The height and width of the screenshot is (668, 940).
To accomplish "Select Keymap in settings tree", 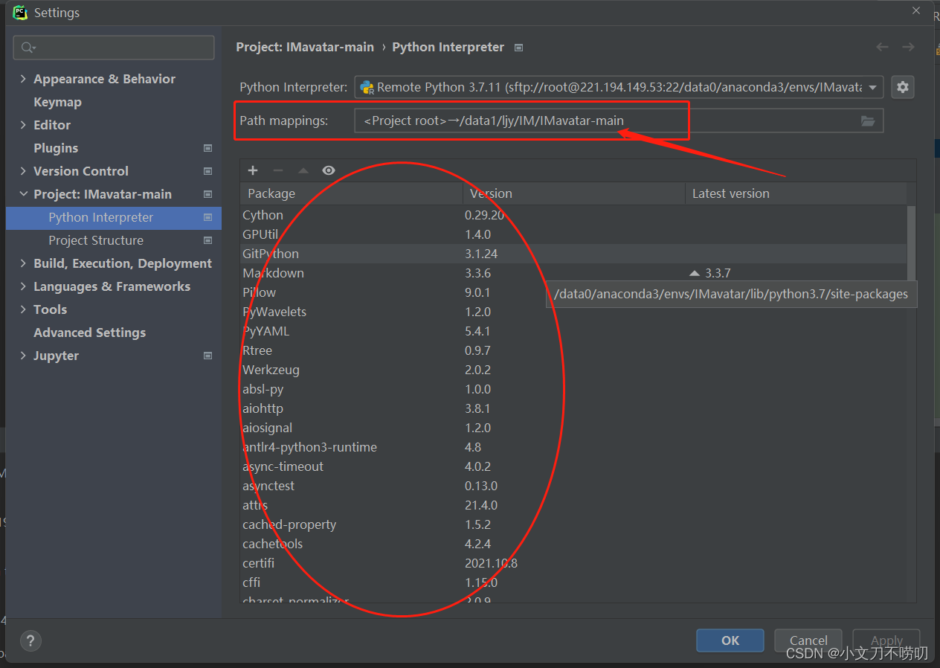I will coord(57,102).
